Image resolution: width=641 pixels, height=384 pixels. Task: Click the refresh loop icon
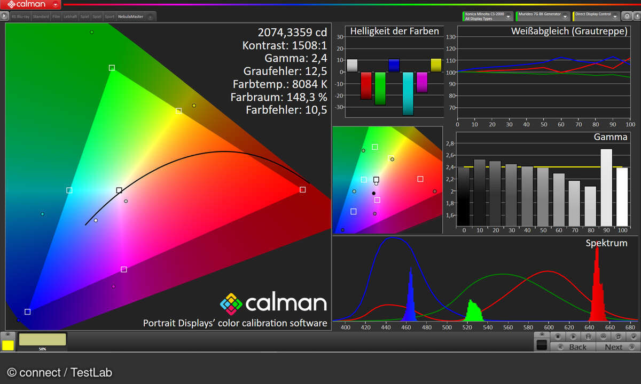point(618,337)
